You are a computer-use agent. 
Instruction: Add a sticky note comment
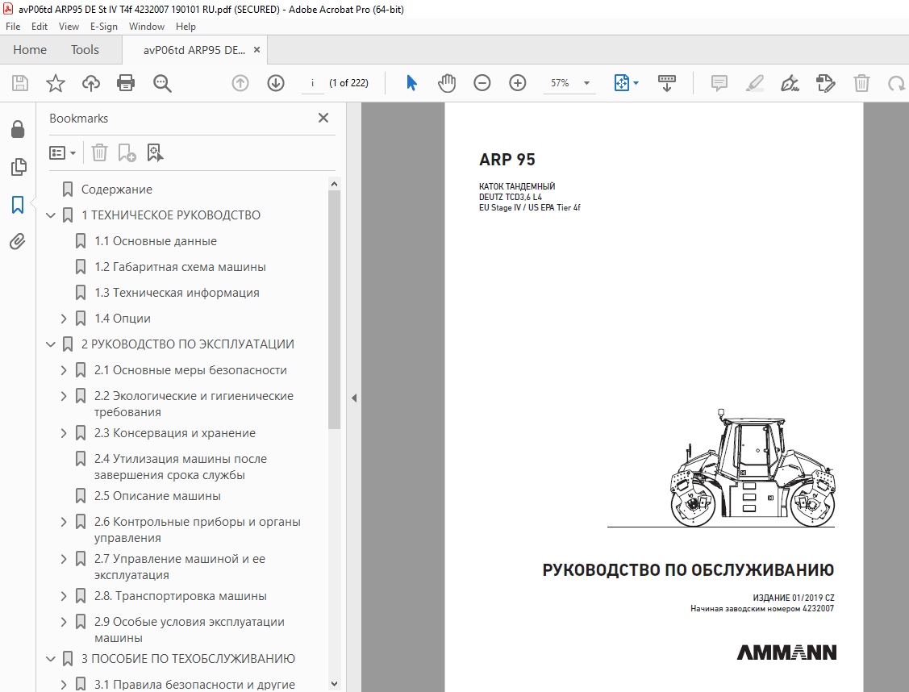[x=719, y=83]
